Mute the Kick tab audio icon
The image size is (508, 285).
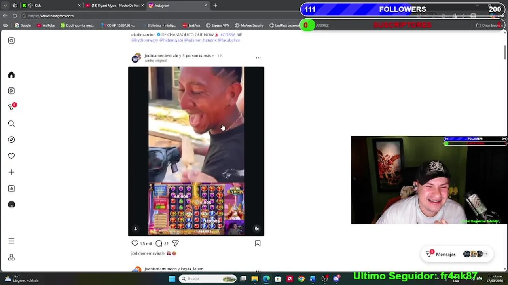point(30,6)
